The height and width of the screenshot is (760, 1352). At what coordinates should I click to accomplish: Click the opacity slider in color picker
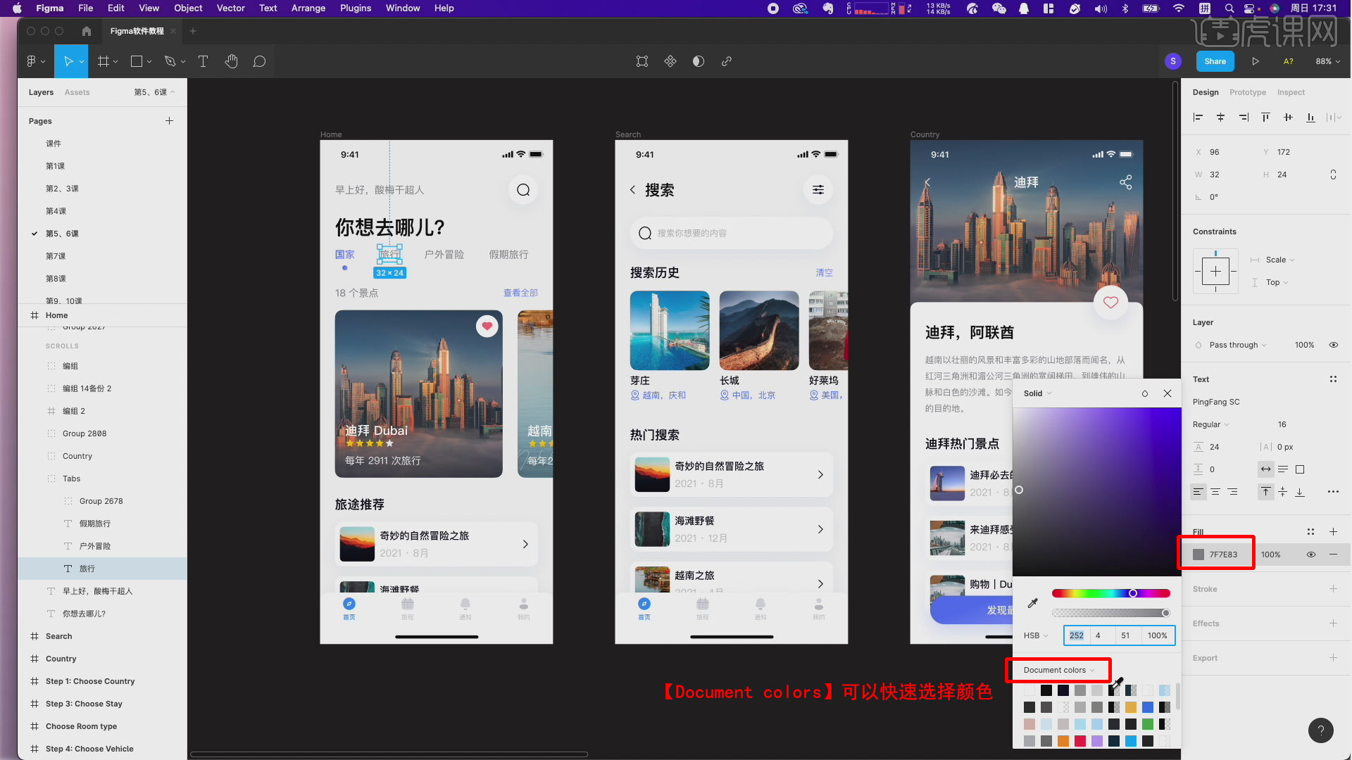1110,613
